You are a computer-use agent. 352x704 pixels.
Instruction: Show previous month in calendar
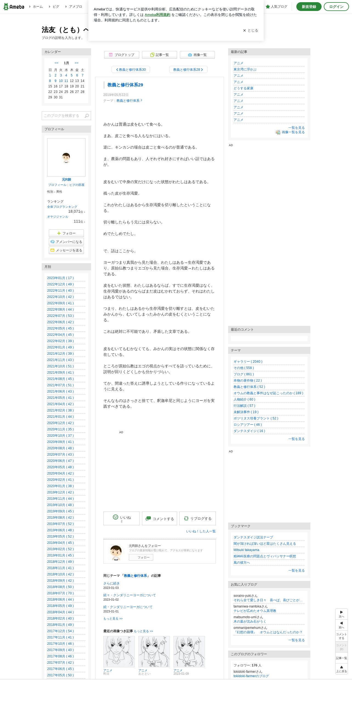pyautogui.click(x=56, y=63)
